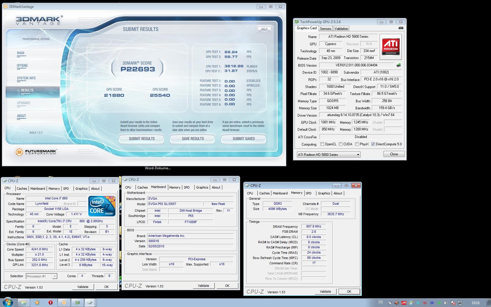Screen dimensions: 491x307
Task: Select OPTIONS in 3DMark Vantage sidebar
Action: click(x=22, y=65)
